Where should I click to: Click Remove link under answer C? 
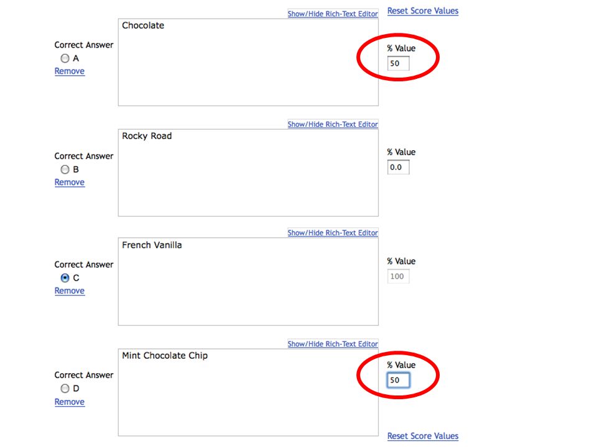pyautogui.click(x=69, y=291)
